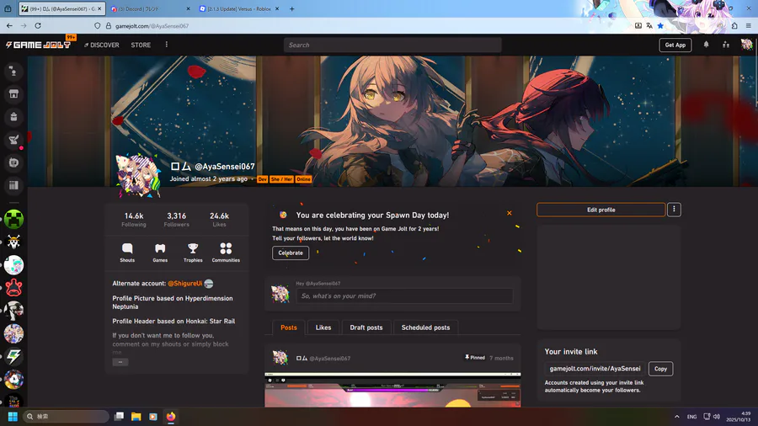
Task: Open the Games section
Action: 160,252
